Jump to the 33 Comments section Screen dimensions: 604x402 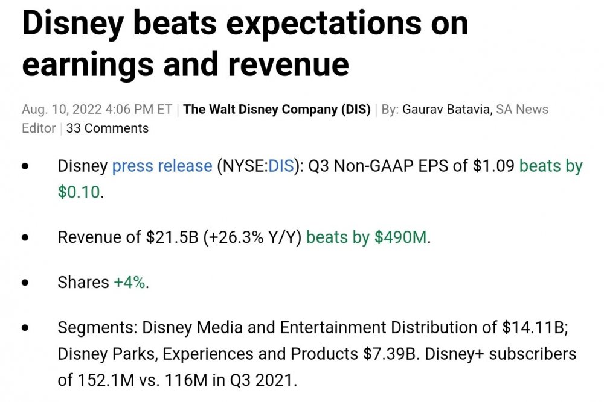coord(108,128)
